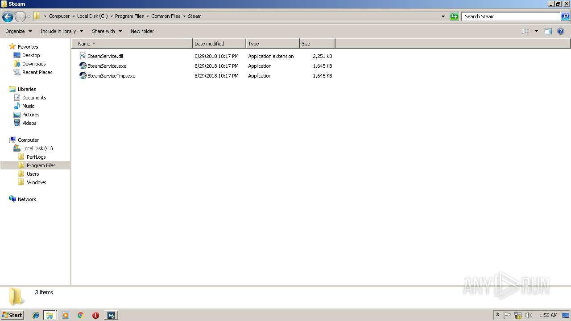Select Local Disk (C:) in navigation tree
Viewport: 571px width, 321px height.
click(37, 148)
